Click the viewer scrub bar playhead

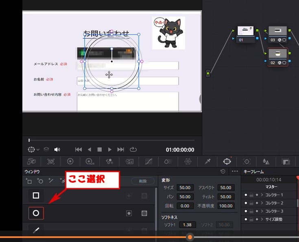pyautogui.click(x=29, y=140)
